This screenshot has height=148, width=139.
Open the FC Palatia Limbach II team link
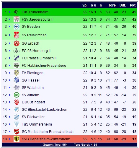point(39,58)
